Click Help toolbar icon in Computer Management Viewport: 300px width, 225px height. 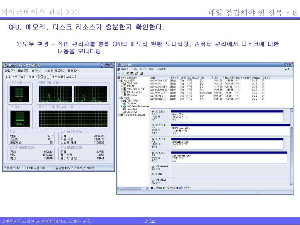(x=137, y=73)
